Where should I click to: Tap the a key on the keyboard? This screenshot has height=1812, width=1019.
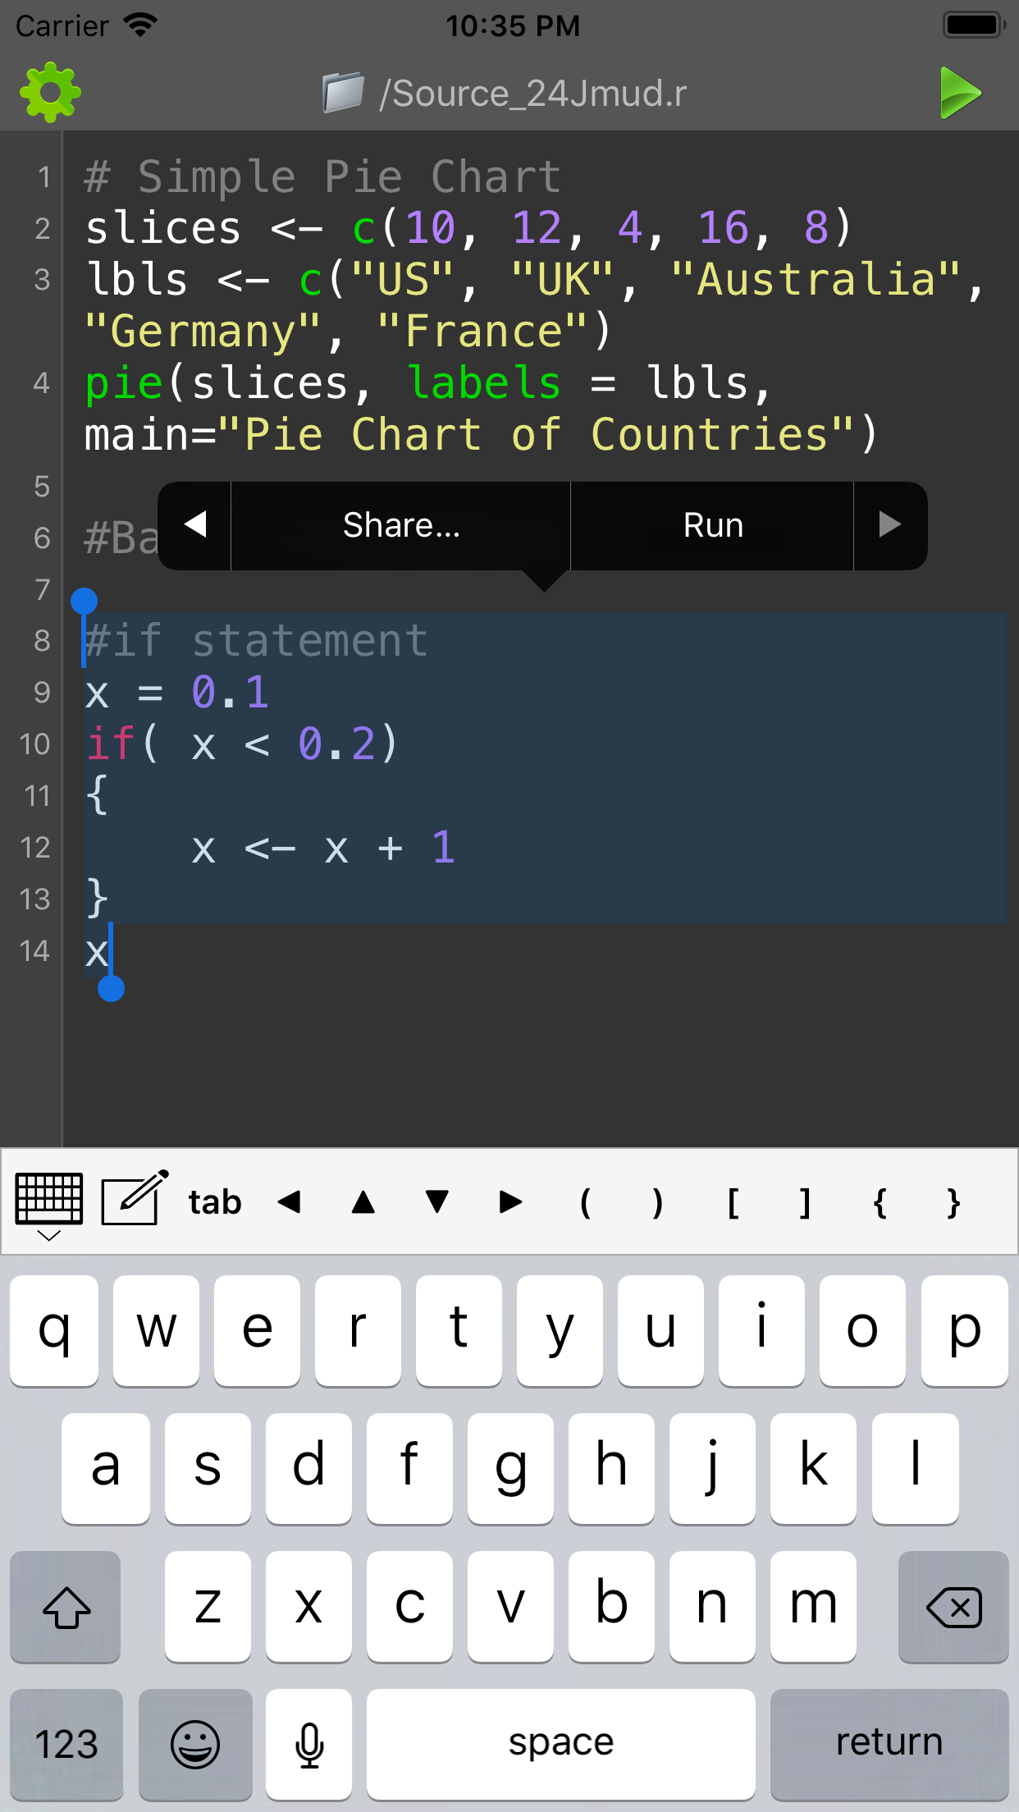pyautogui.click(x=106, y=1468)
